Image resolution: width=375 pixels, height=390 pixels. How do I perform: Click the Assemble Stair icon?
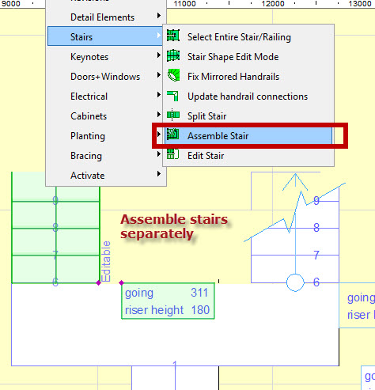pos(173,134)
